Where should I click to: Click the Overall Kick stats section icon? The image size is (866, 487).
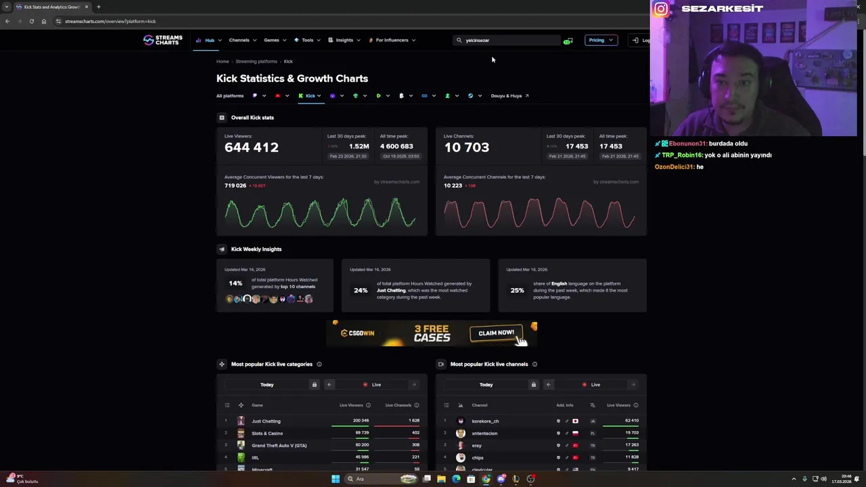tap(221, 118)
